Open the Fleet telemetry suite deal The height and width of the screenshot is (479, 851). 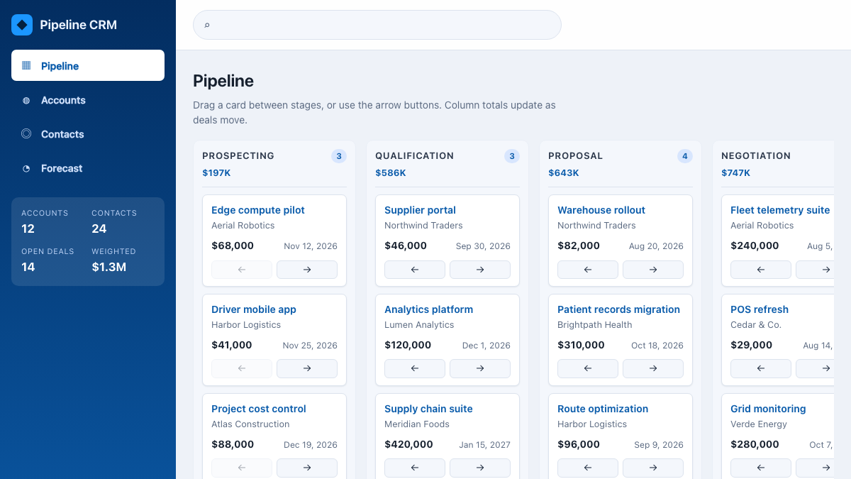pyautogui.click(x=780, y=210)
